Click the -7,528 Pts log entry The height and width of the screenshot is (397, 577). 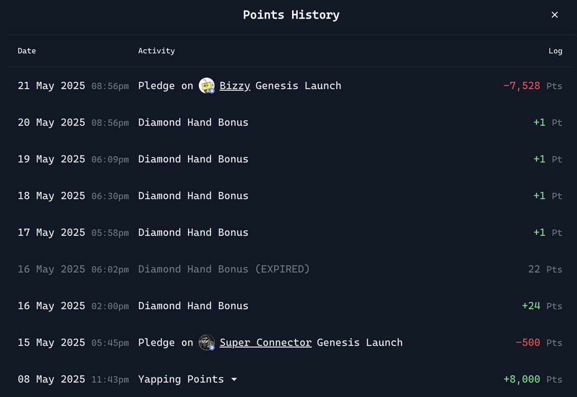coord(532,86)
